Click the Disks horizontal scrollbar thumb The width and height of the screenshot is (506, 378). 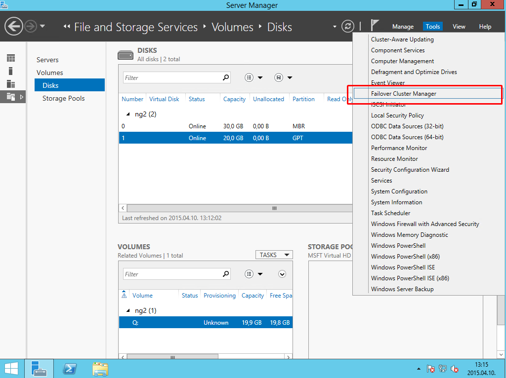[240, 208]
